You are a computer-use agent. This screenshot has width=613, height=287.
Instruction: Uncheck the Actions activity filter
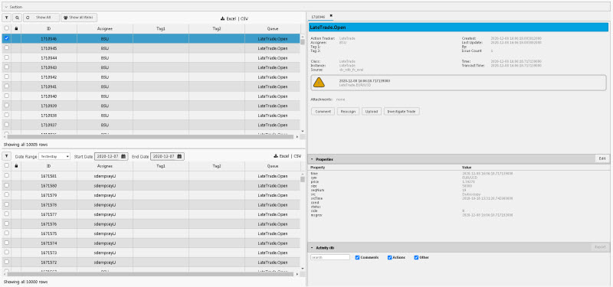(x=390, y=258)
